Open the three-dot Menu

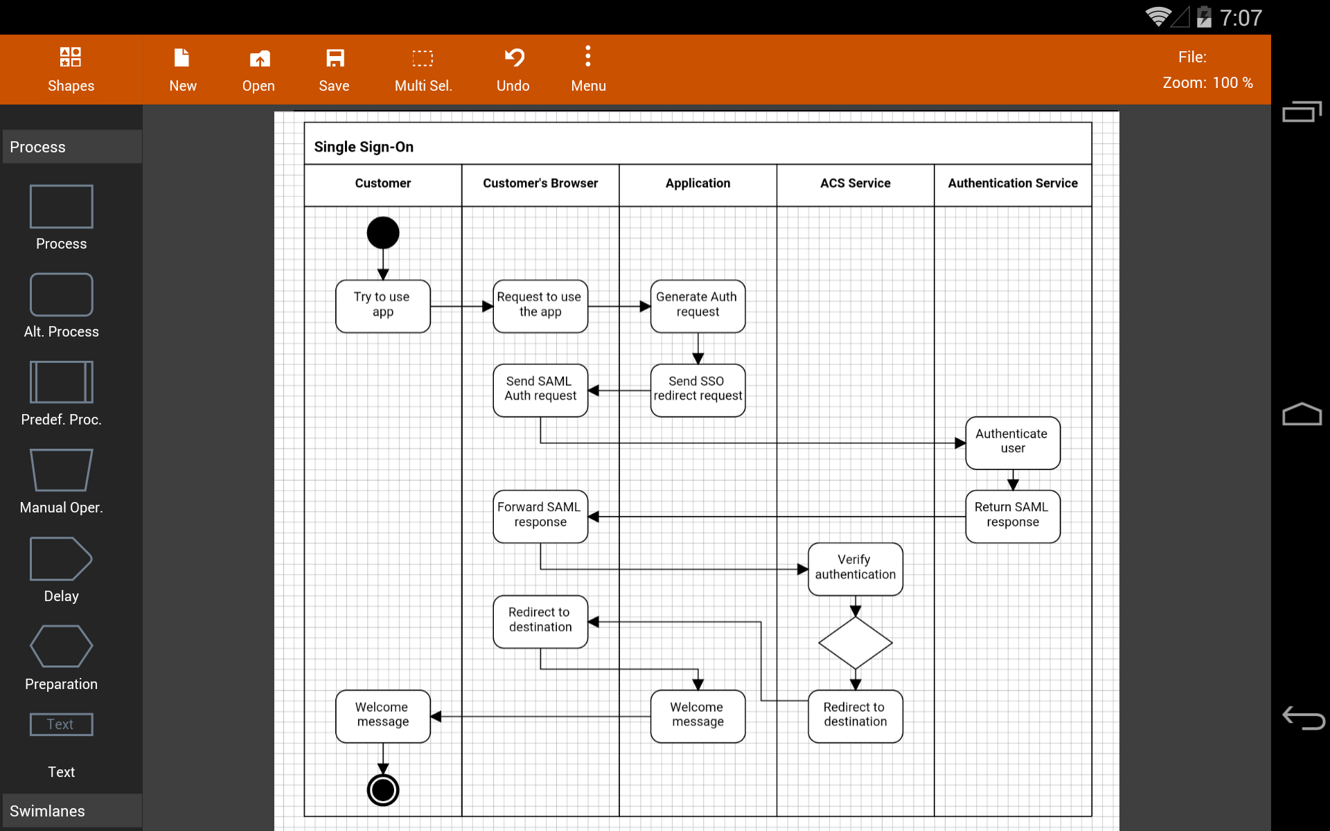coord(588,69)
